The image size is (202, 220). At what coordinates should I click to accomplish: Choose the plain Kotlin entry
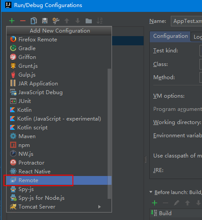tap(59, 110)
